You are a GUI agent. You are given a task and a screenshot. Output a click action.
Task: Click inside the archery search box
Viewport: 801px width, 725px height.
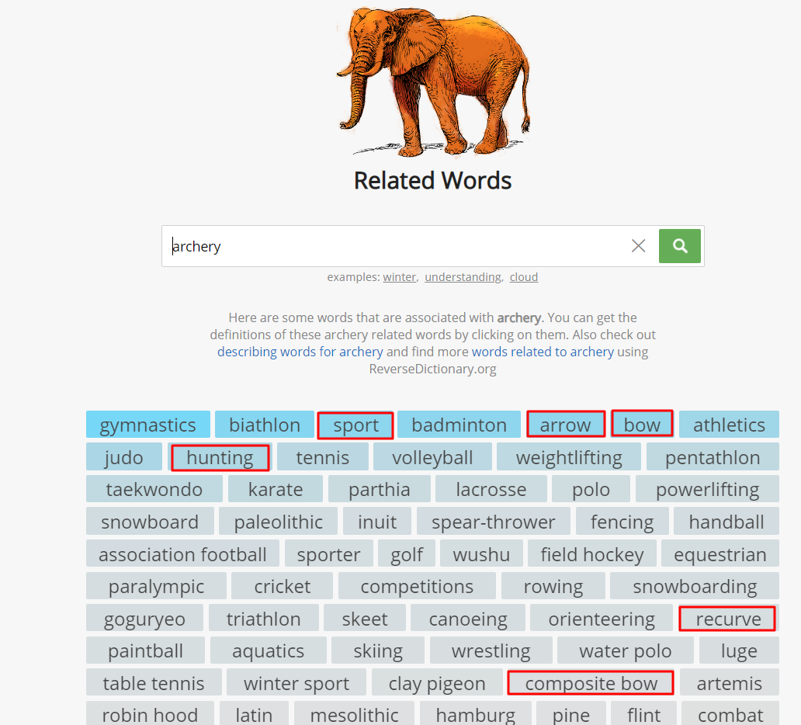tap(396, 246)
